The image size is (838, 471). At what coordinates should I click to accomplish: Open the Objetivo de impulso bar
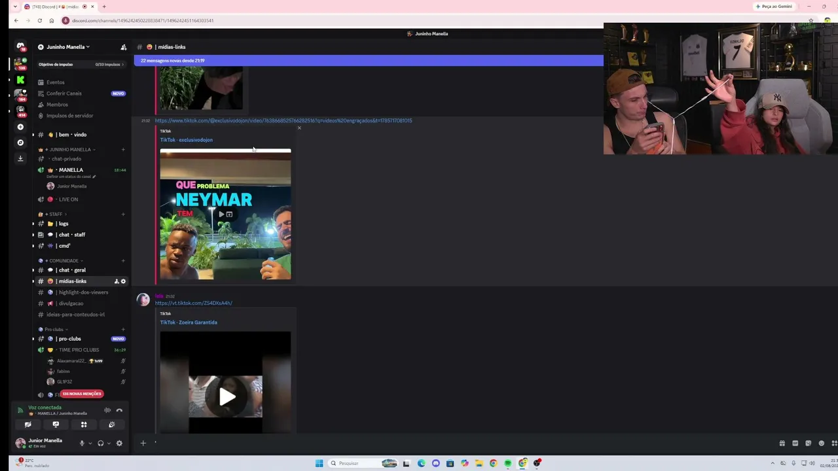click(82, 64)
